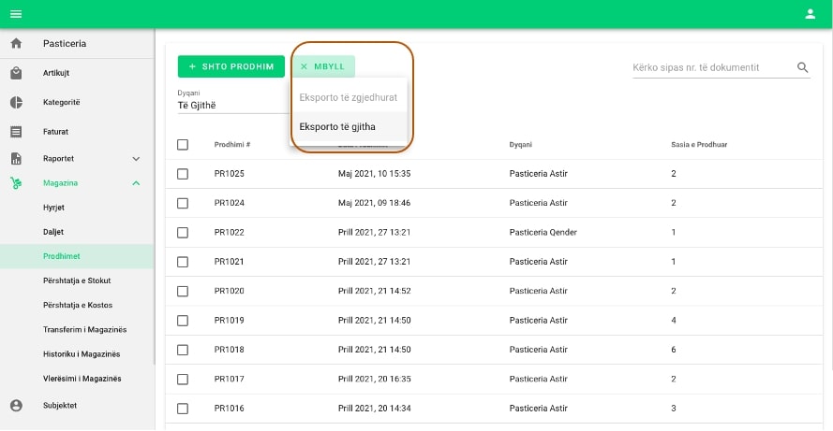Click the user account icon
Screen dimensions: 833x431
coord(811,14)
